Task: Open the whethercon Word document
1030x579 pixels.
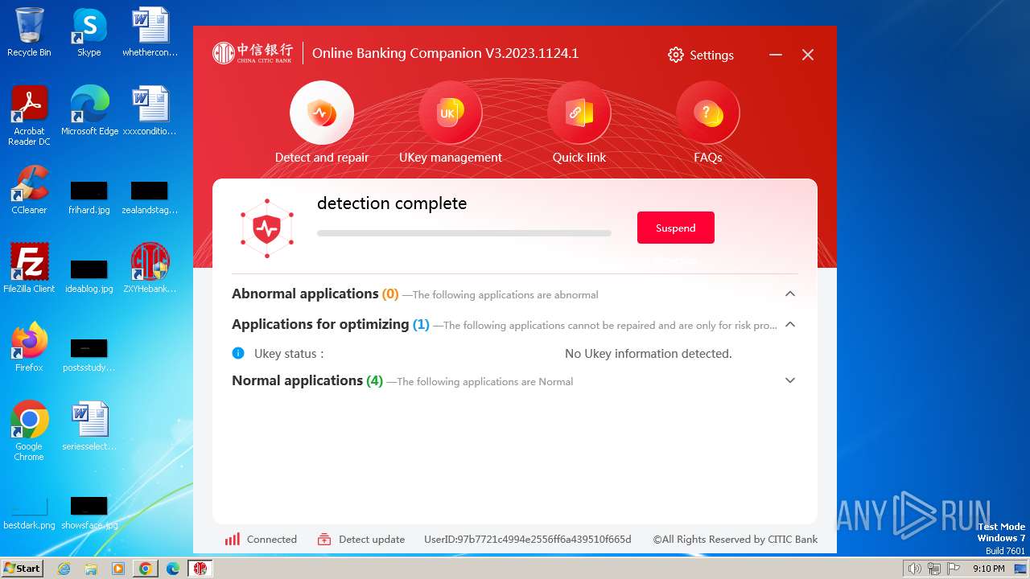Action: coord(150,33)
